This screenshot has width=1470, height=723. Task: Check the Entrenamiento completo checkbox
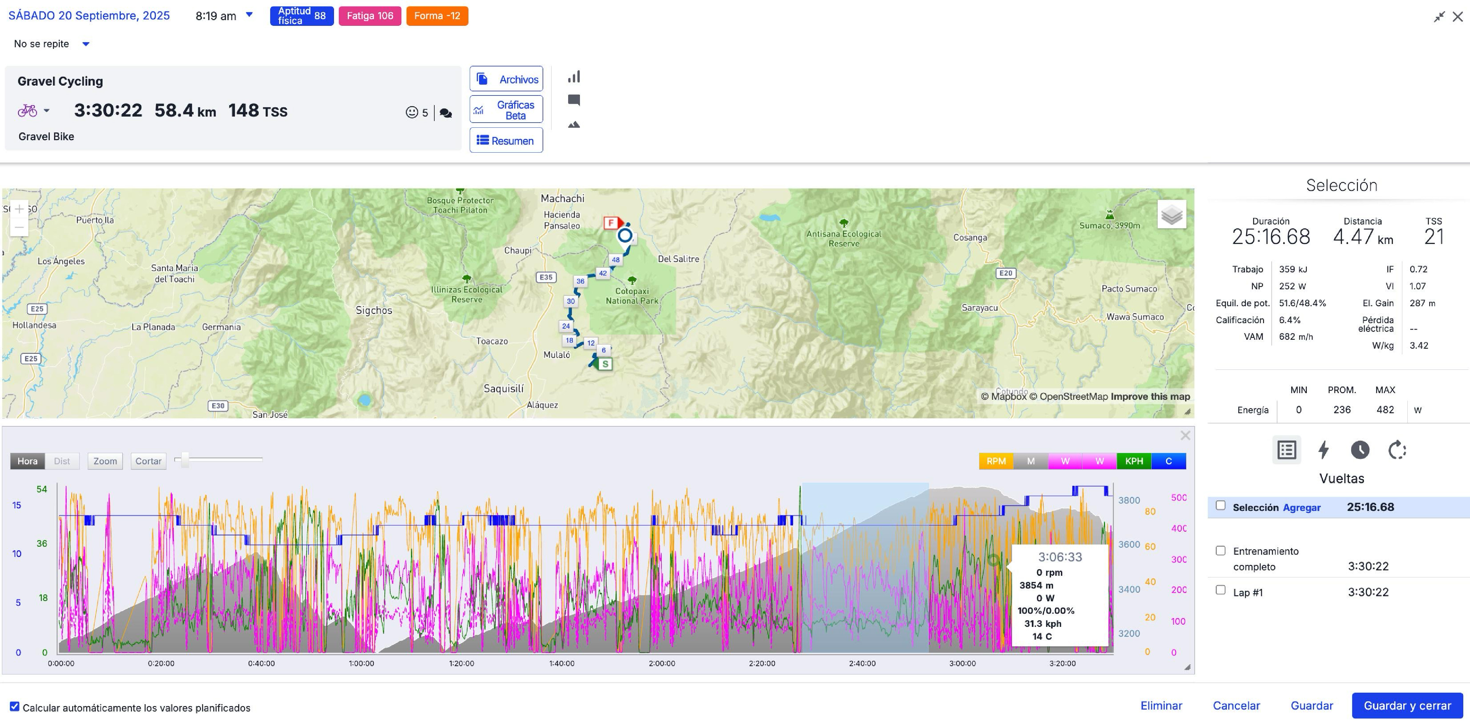1221,551
